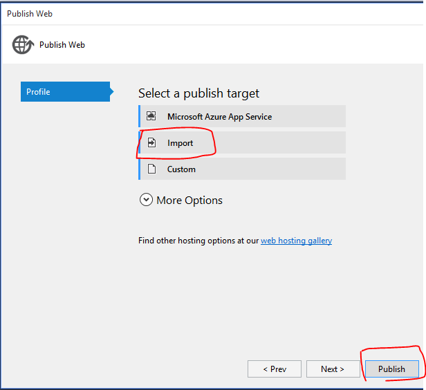Click the Custom blank page icon
Image resolution: width=426 pixels, height=390 pixels.
(151, 169)
